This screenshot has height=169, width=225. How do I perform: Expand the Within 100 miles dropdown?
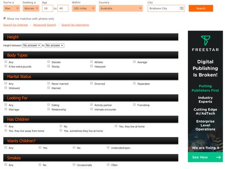(x=84, y=8)
